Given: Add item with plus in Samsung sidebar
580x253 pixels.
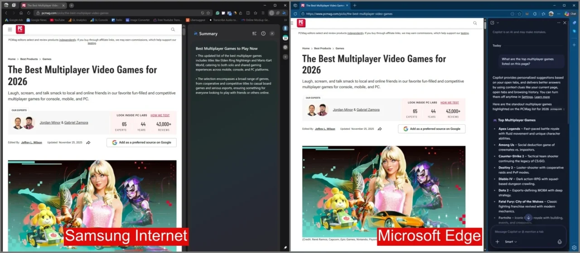Looking at the screenshot, I should (x=285, y=57).
